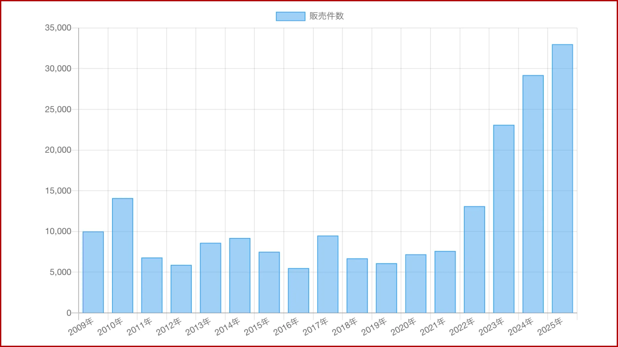
Task: Select the 2011年 bar
Action: point(152,285)
